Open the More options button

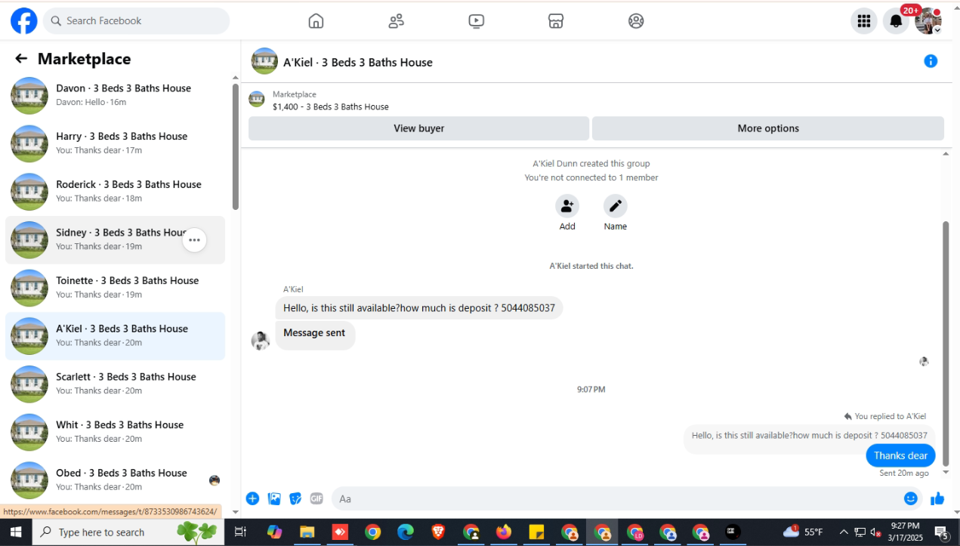coord(767,128)
